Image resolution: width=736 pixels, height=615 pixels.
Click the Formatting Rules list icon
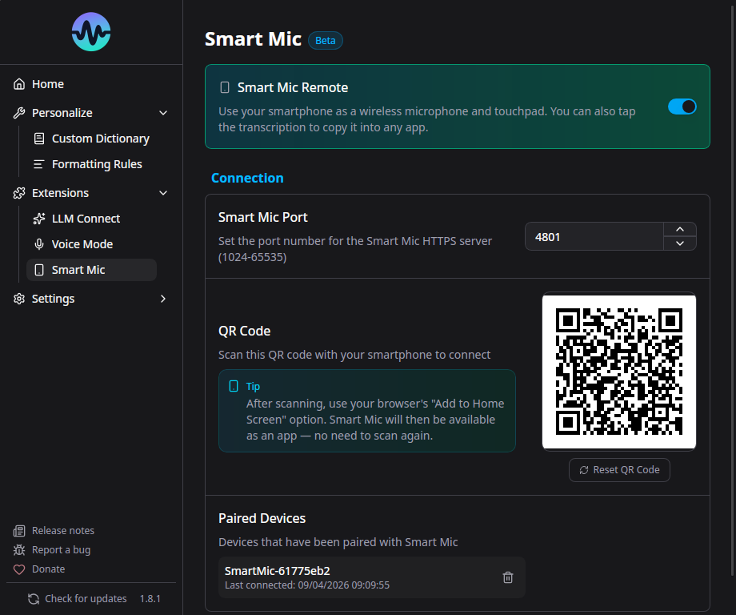coord(38,163)
